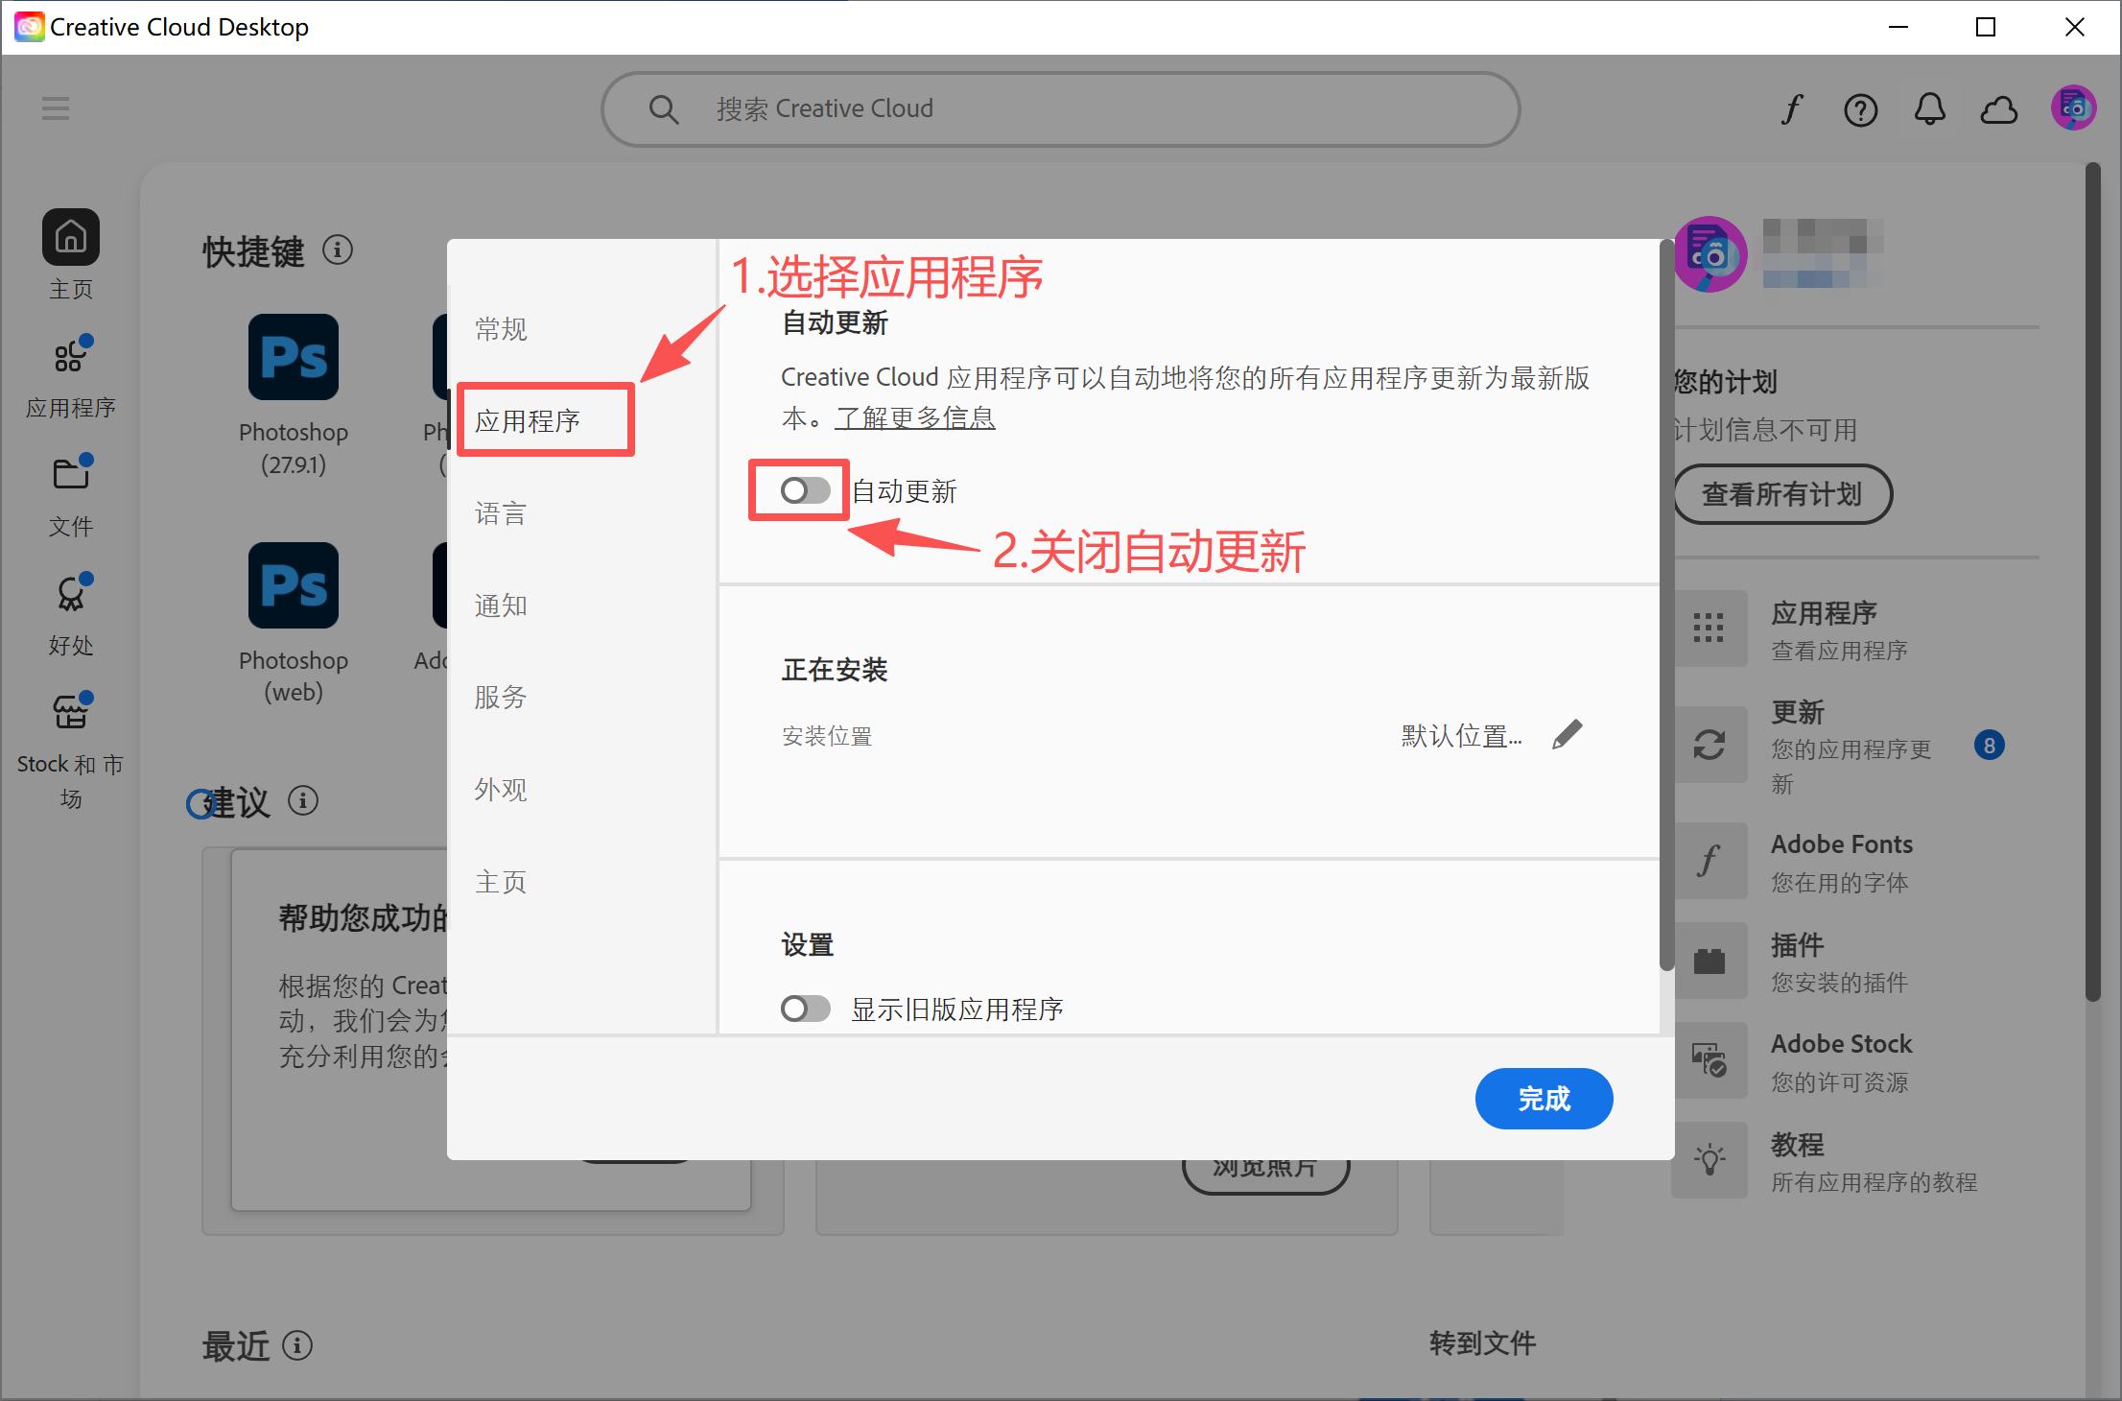Open the notifications bell icon
Viewport: 2122px width, 1401px height.
[x=1929, y=109]
